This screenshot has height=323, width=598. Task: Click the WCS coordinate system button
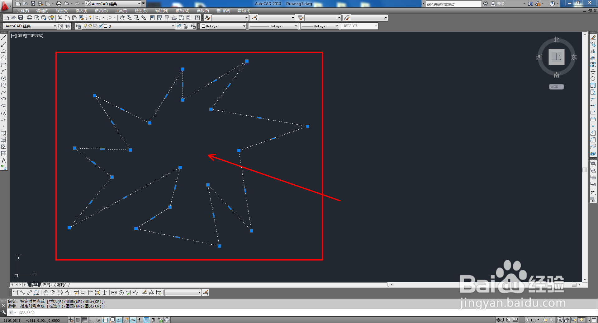click(556, 87)
